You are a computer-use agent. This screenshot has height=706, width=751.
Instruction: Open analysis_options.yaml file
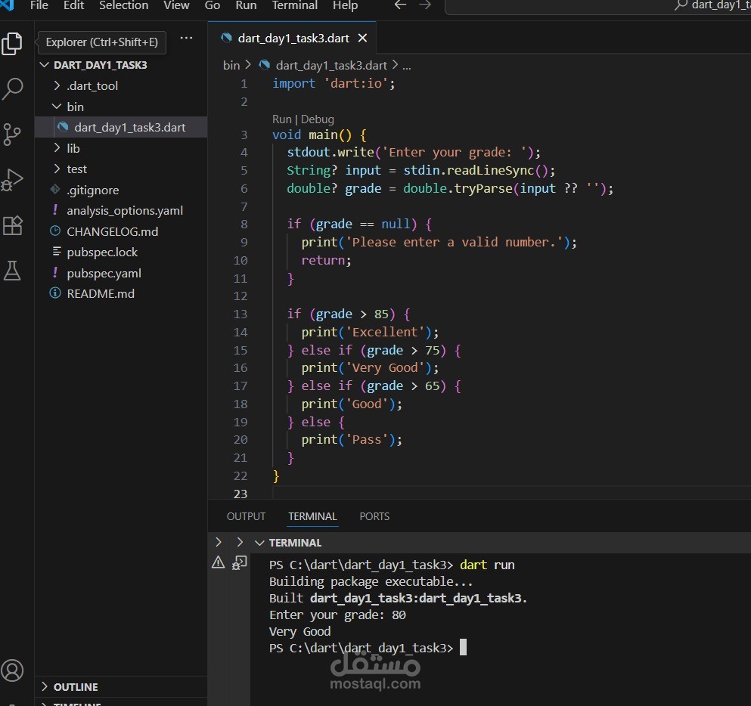click(x=125, y=211)
